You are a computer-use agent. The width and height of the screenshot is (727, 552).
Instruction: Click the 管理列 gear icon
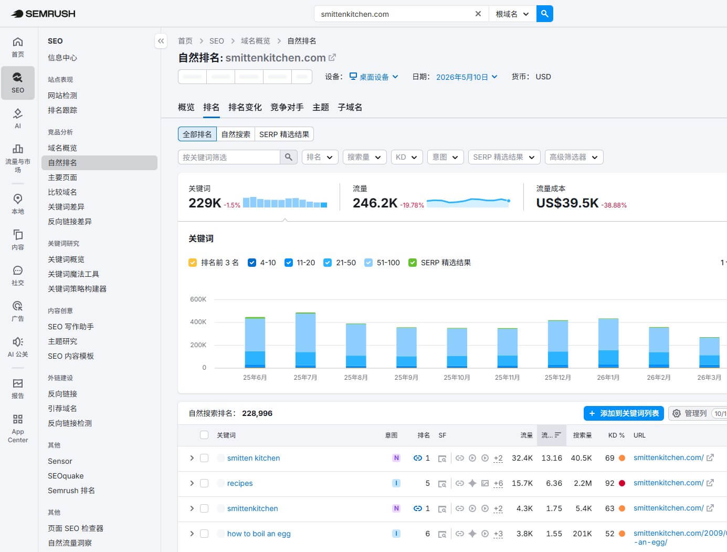[x=677, y=413]
